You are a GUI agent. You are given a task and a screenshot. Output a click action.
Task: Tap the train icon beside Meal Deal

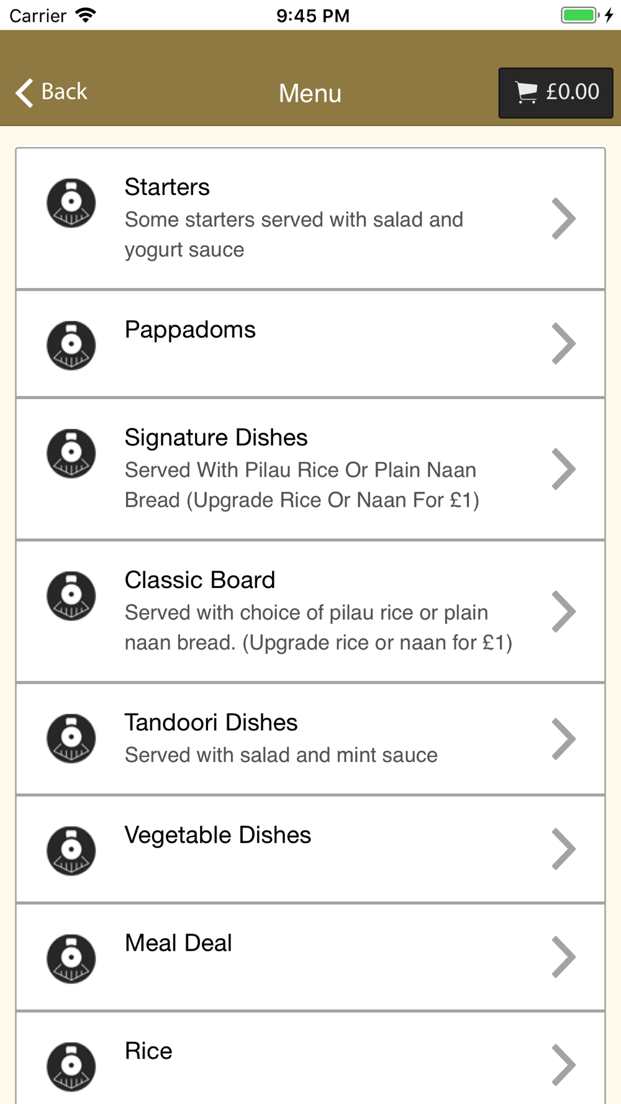point(71,958)
